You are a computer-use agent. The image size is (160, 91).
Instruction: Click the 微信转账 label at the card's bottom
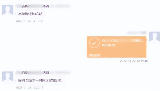(94, 55)
